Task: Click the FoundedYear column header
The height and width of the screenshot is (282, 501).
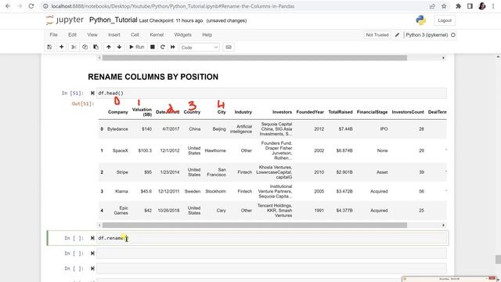Action: pyautogui.click(x=310, y=112)
